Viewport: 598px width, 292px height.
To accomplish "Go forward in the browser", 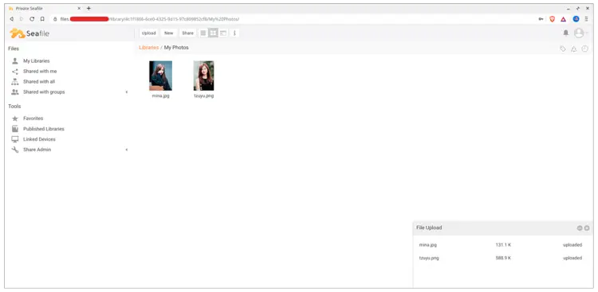I will tap(22, 18).
